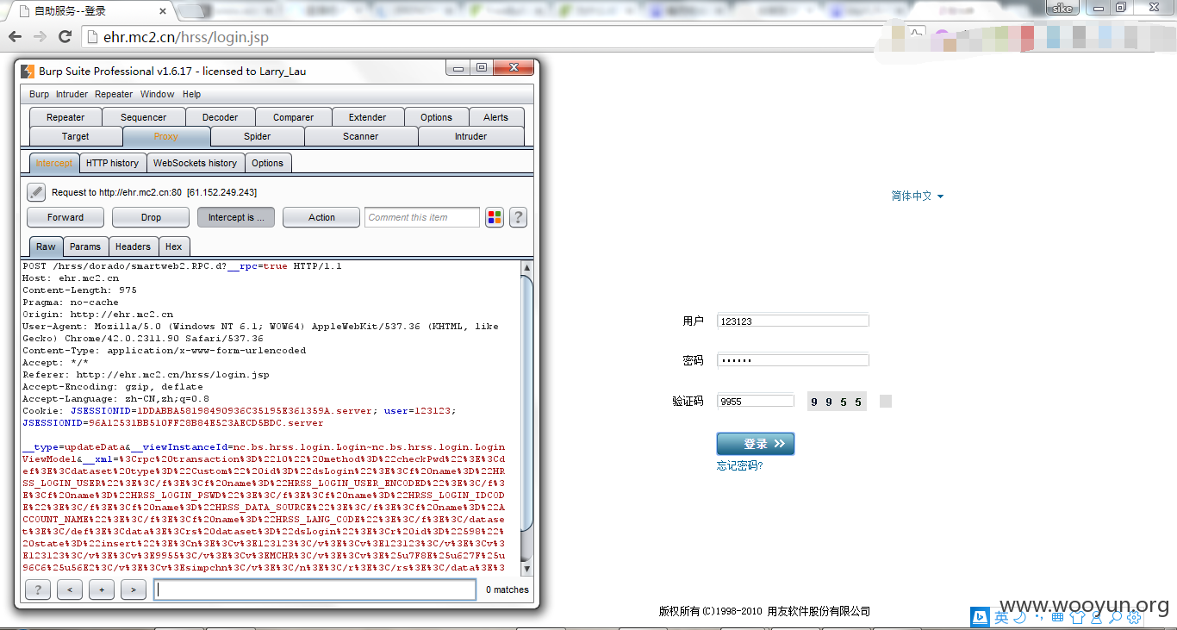This screenshot has width=1177, height=630.
Task: Click the pencil edit-target icon beside Request to
Action: 36,192
